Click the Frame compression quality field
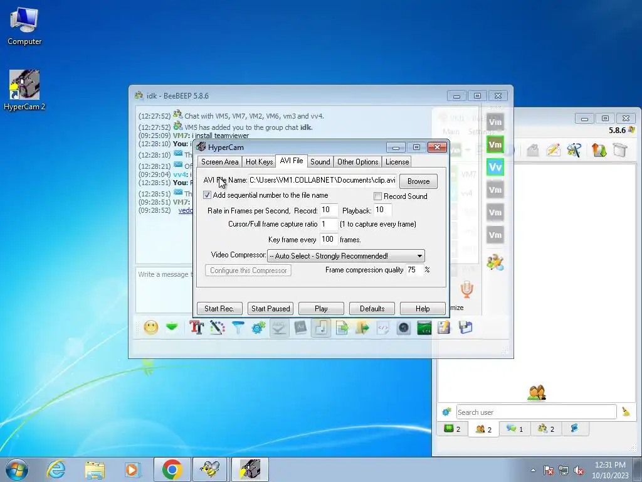This screenshot has width=642, height=482. pos(414,270)
